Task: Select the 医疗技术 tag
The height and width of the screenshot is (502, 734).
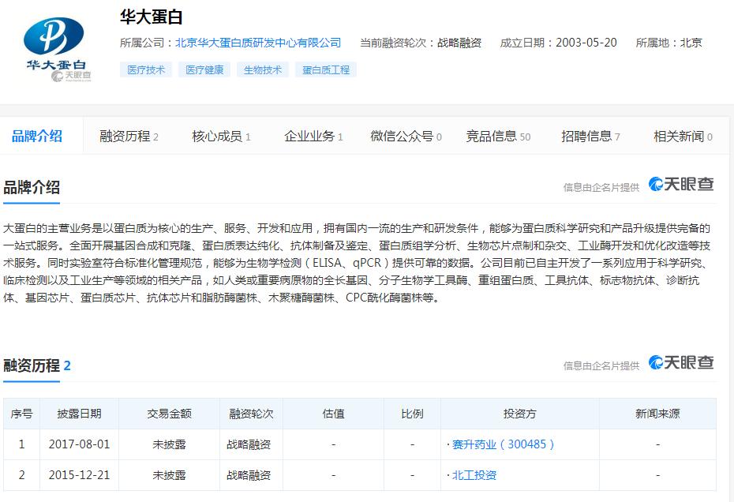Action: coord(146,69)
